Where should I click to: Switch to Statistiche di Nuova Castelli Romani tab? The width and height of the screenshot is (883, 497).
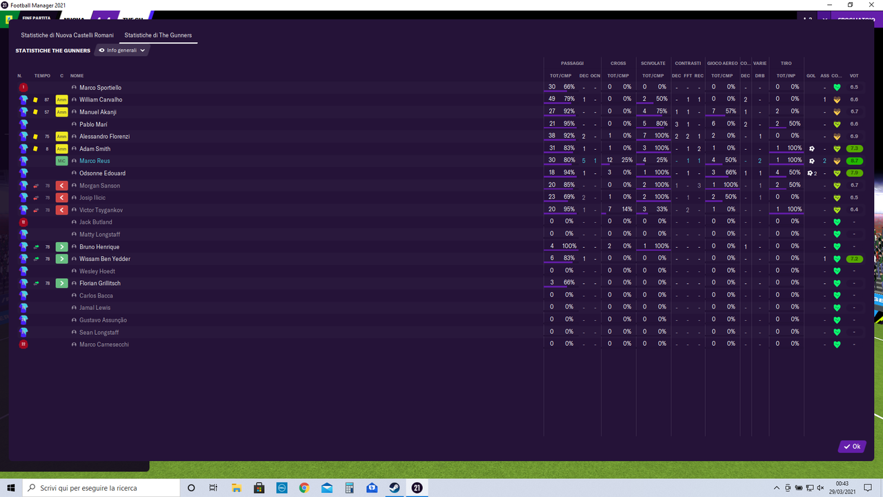tap(67, 35)
